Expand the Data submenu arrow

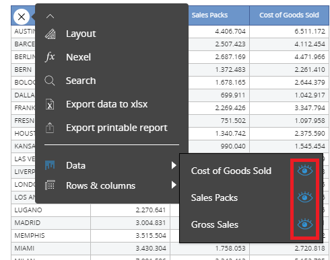174,165
